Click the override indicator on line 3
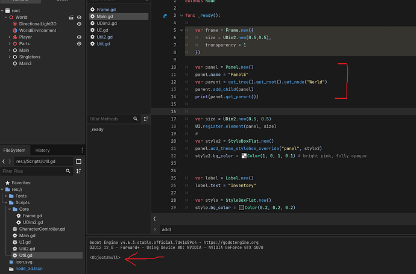 pyautogui.click(x=165, y=16)
